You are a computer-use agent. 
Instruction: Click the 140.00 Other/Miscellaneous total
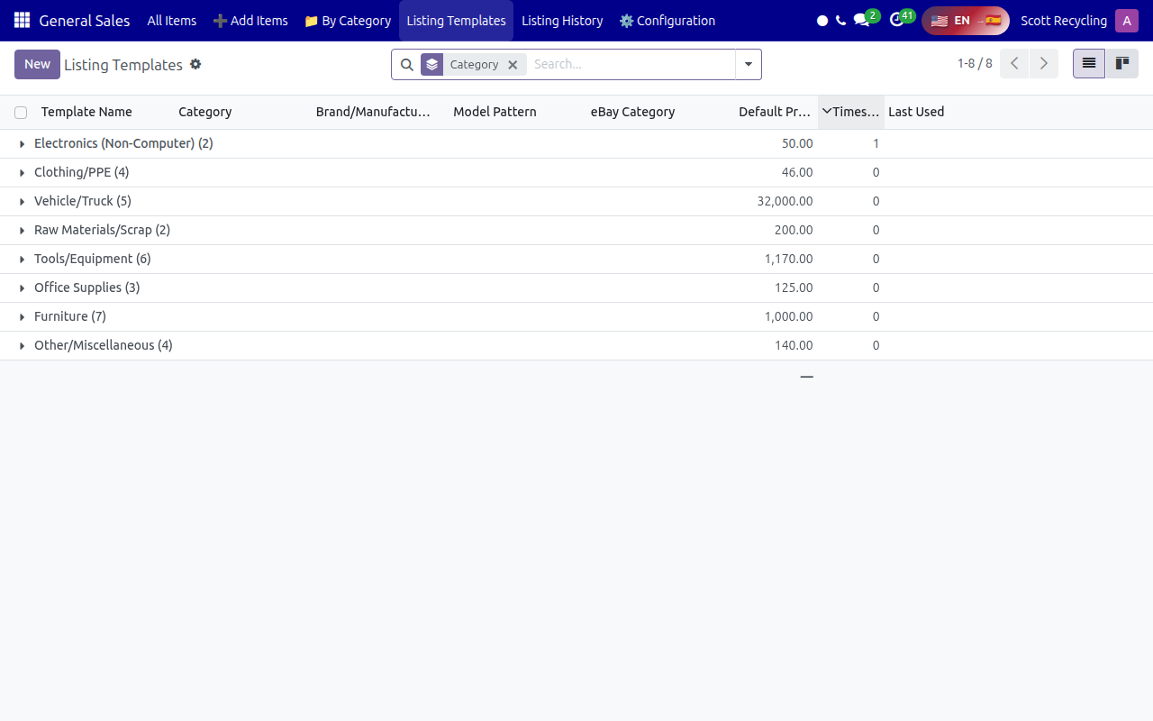[x=794, y=345]
